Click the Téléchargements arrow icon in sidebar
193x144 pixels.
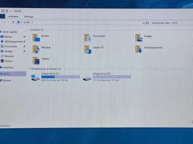(x=2, y=41)
